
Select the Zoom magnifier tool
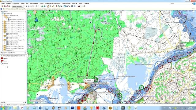(x=50, y=6)
